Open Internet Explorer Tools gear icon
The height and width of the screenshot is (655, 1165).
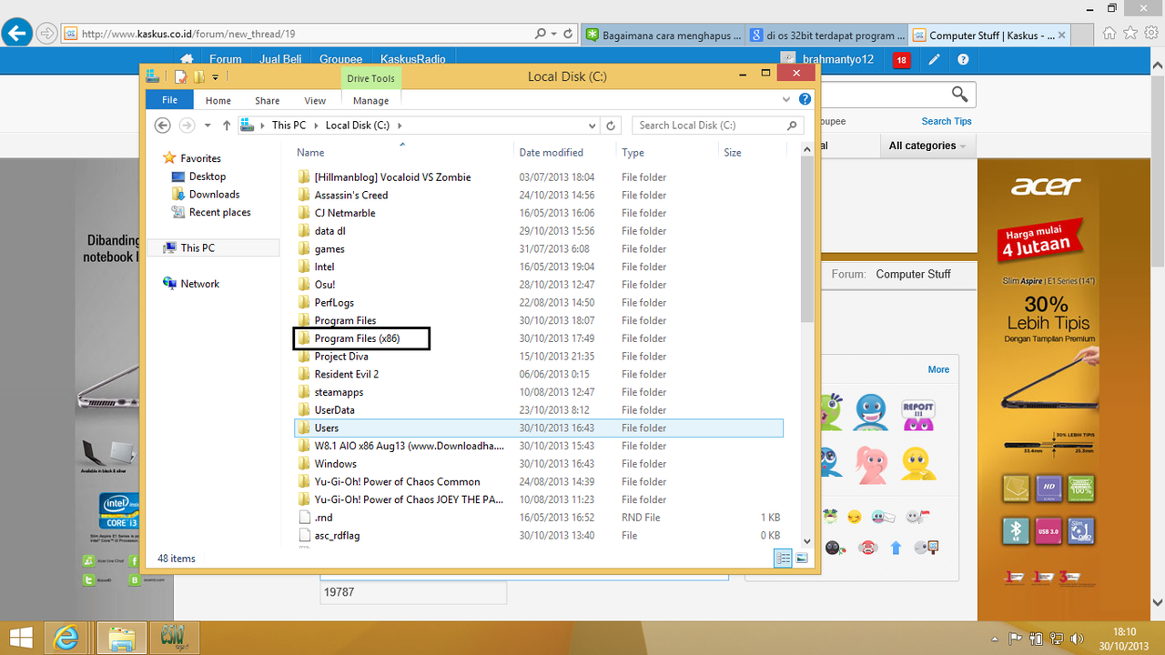click(1151, 33)
